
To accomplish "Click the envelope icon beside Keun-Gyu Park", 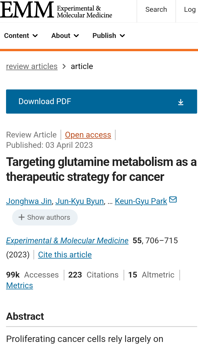I will coord(173,200).
